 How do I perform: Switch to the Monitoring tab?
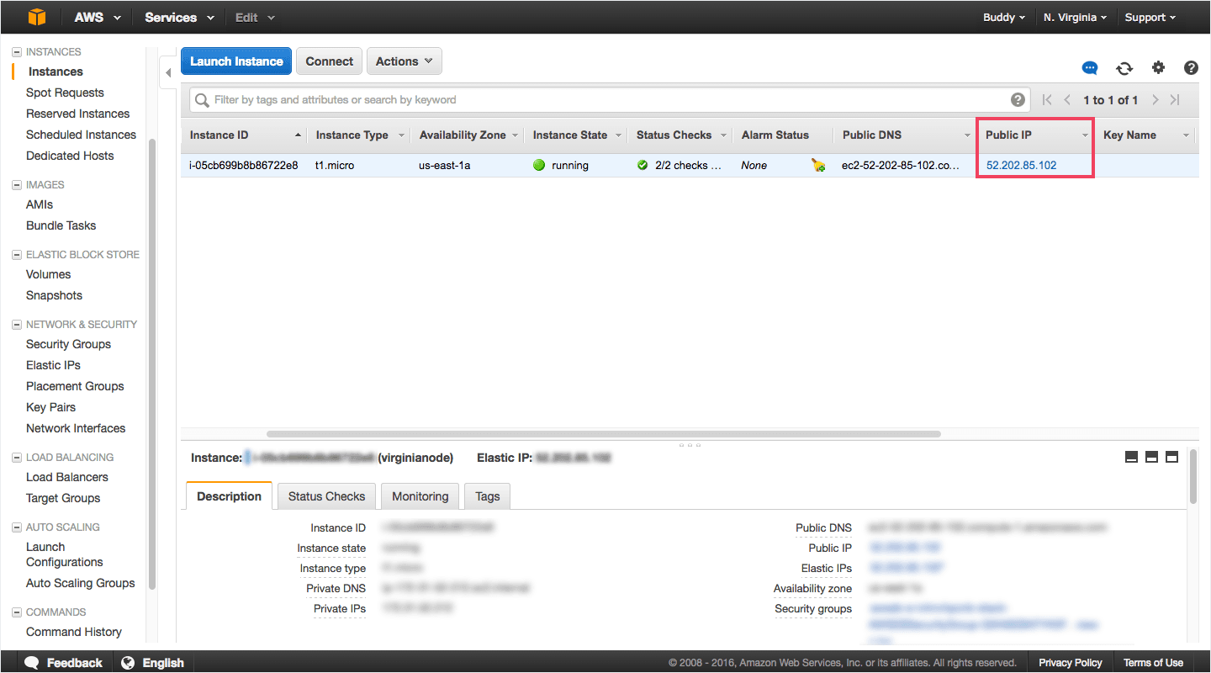point(420,495)
